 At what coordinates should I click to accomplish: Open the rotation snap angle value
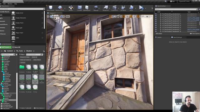pyautogui.click(x=134, y=16)
